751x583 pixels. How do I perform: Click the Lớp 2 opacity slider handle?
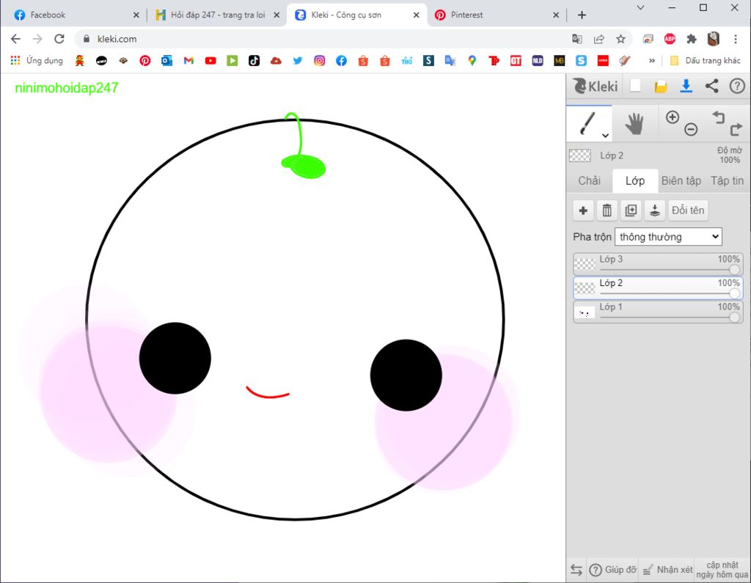[735, 293]
